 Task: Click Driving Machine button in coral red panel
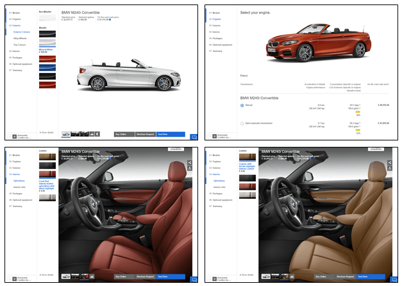click(176, 149)
